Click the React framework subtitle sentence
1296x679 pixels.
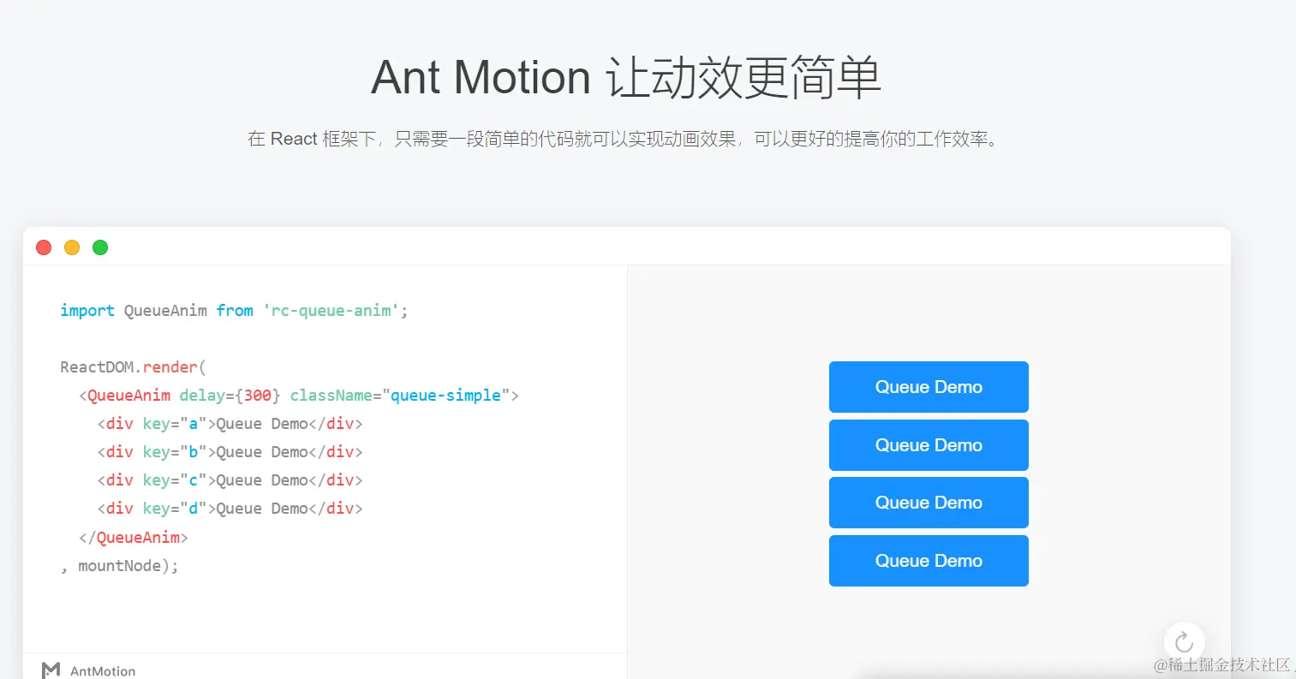click(x=624, y=139)
